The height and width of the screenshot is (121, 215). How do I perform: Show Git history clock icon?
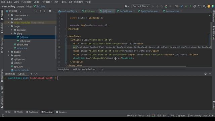[x=195, y=6]
